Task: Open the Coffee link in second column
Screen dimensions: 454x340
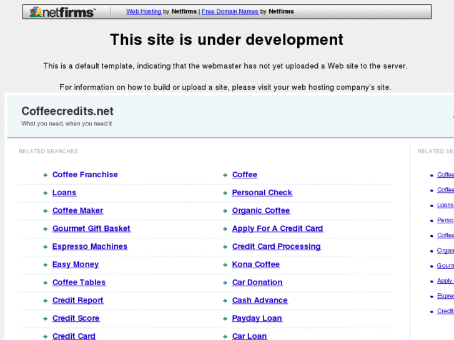Action: (x=245, y=175)
